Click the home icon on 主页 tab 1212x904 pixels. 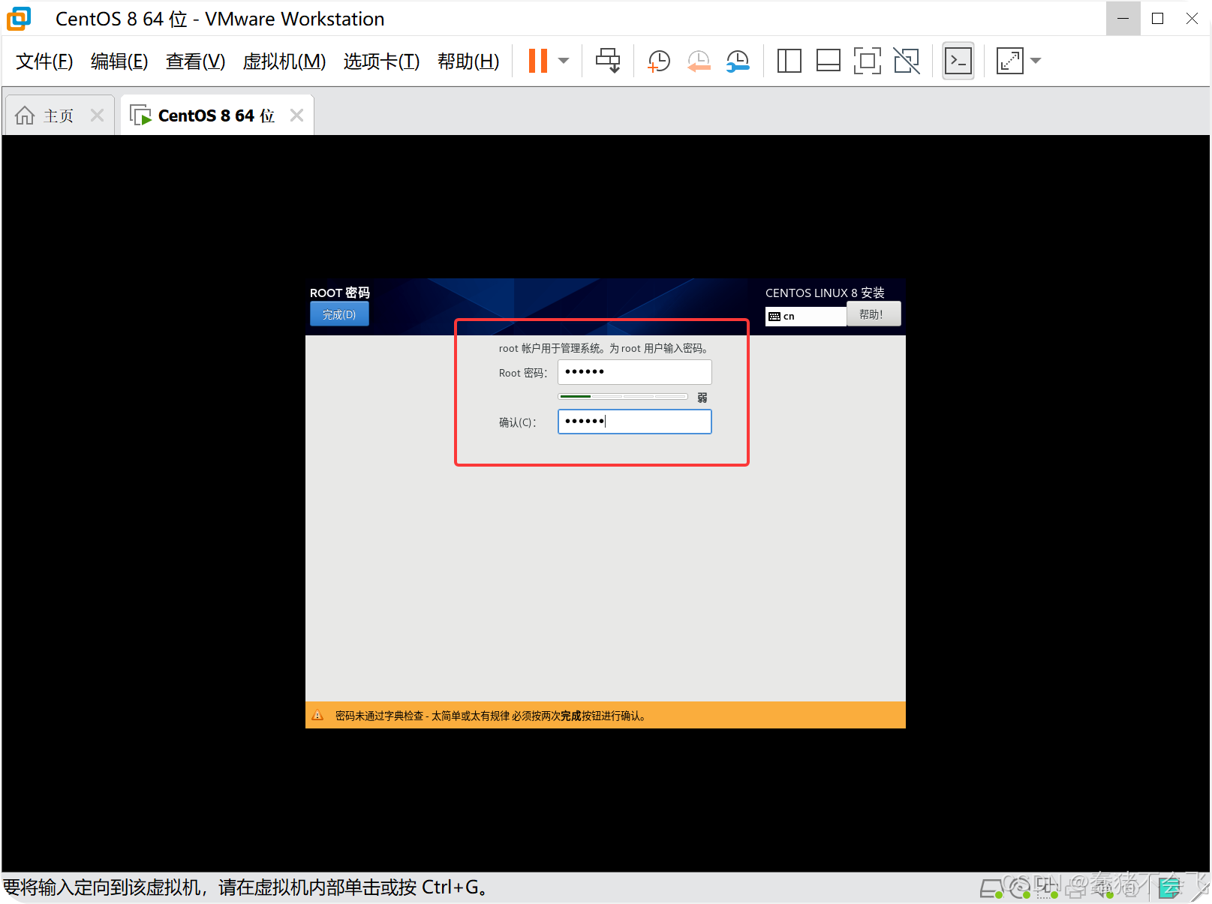(x=25, y=116)
